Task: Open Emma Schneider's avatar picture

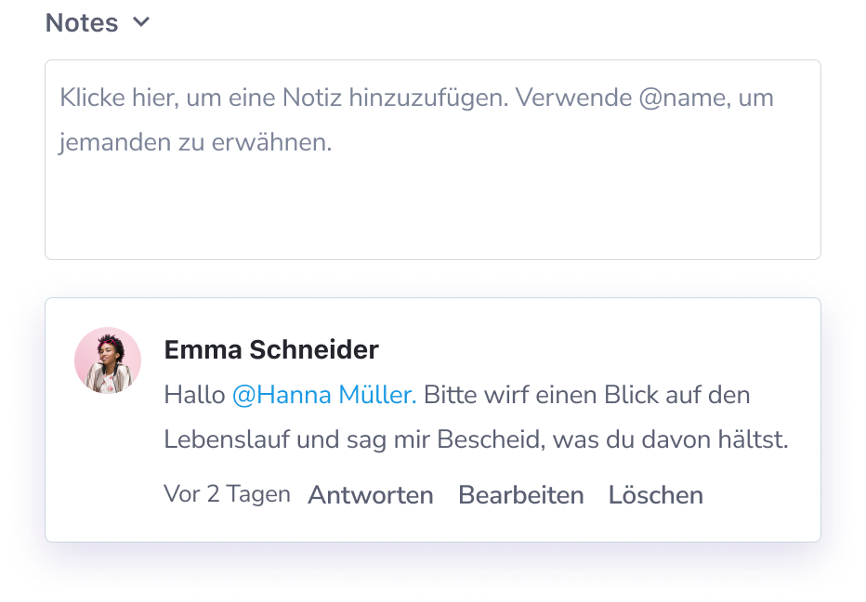Action: point(108,360)
